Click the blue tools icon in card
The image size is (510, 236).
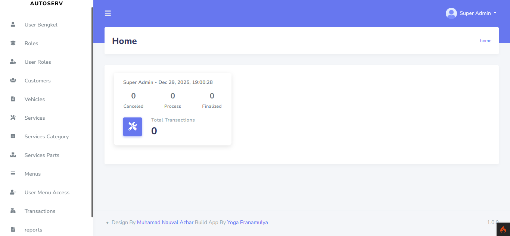tap(133, 127)
